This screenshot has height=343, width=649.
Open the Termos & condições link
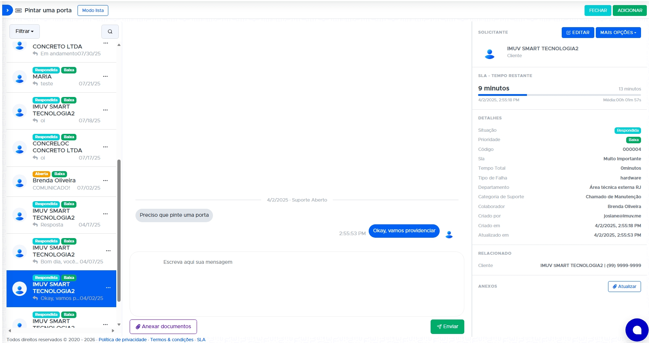172,340
